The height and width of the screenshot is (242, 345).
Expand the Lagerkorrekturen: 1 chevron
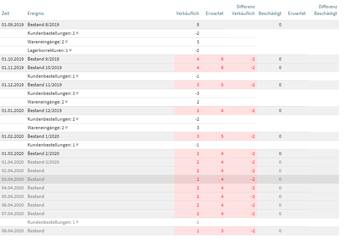click(70, 50)
